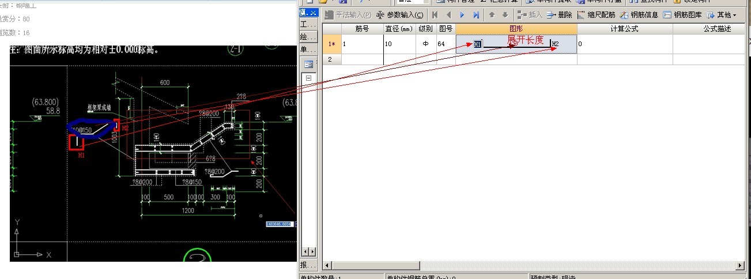
Task: Switch to the 工... side tab
Action: point(308,25)
